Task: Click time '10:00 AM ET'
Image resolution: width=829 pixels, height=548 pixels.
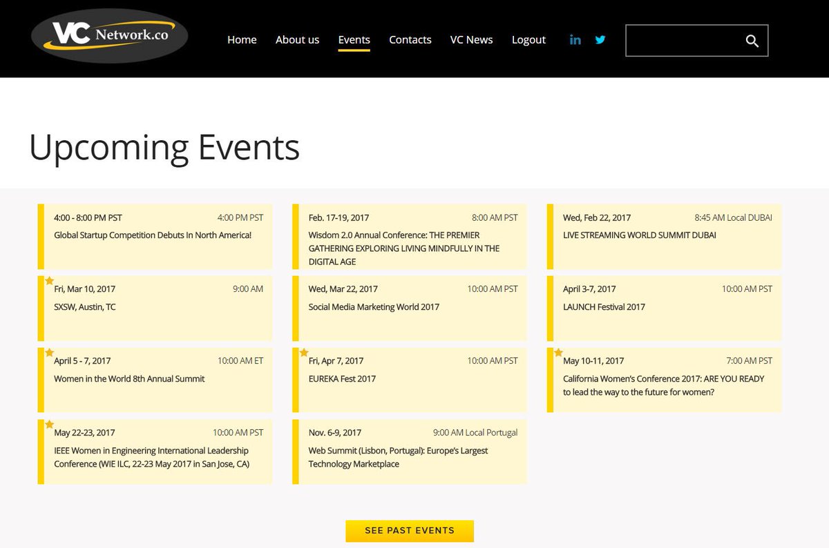Action: [240, 361]
